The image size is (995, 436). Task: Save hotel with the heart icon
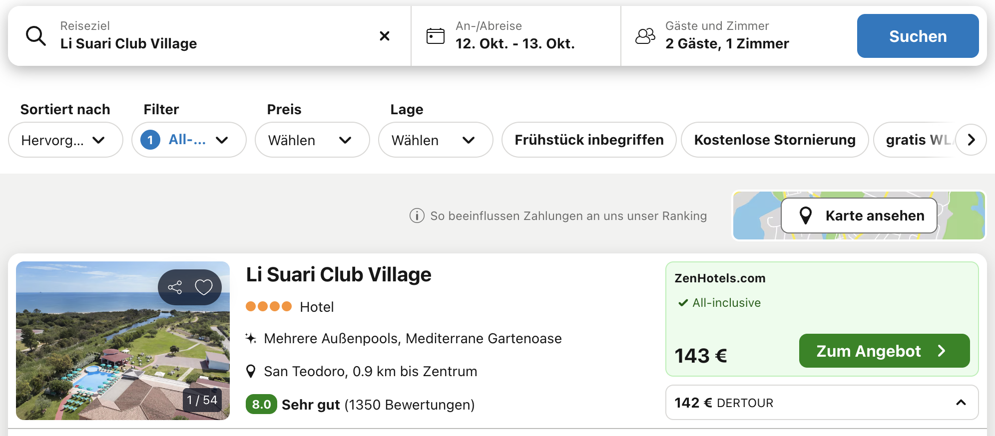coord(204,287)
